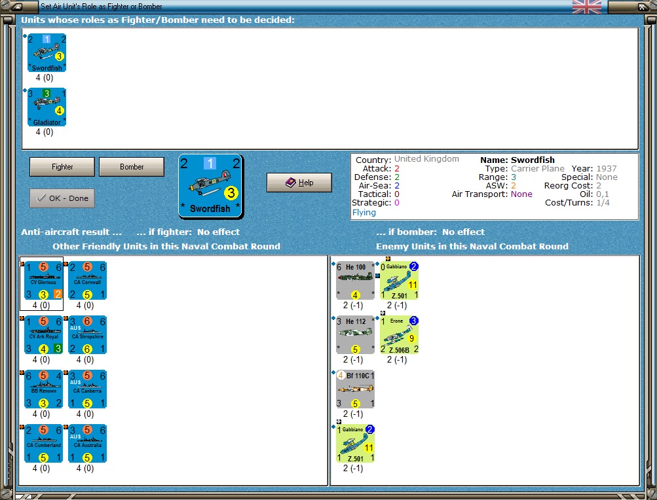This screenshot has height=500, width=657.
Task: Assign the Fighter role
Action: click(62, 167)
